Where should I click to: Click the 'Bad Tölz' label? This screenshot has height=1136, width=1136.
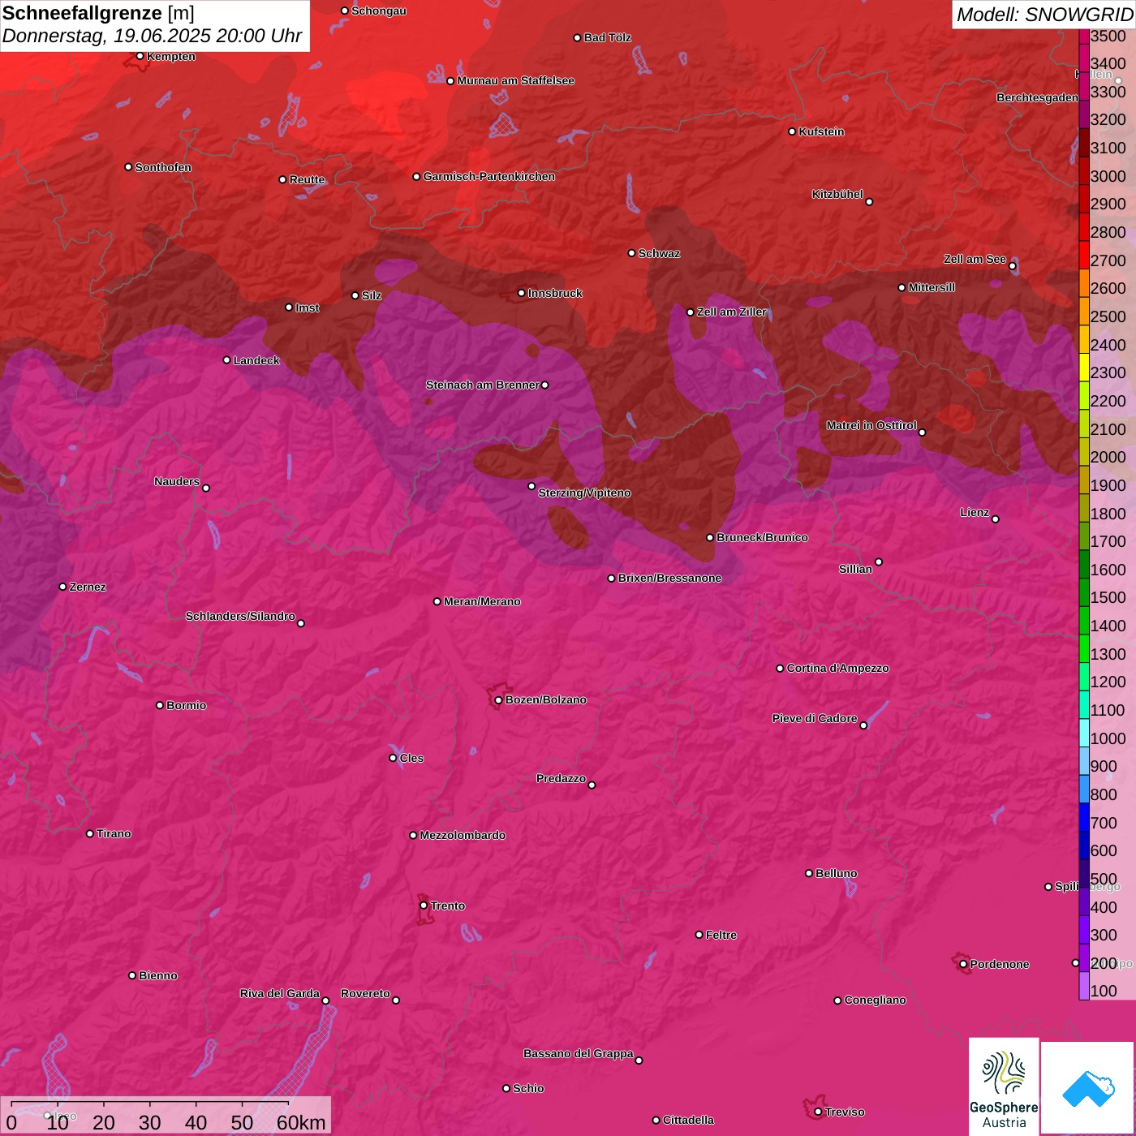pos(608,37)
